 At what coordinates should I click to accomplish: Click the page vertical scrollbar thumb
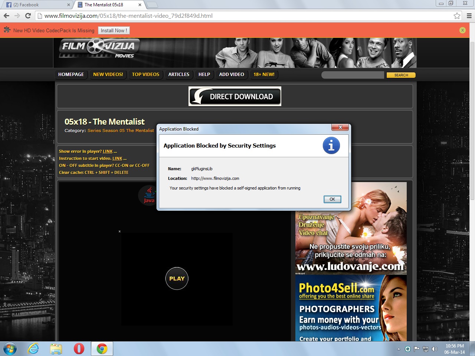tap(472, 121)
